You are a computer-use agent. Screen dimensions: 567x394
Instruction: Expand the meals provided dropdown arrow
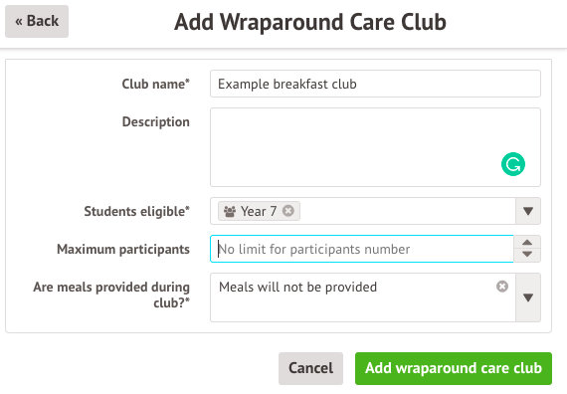(x=528, y=297)
